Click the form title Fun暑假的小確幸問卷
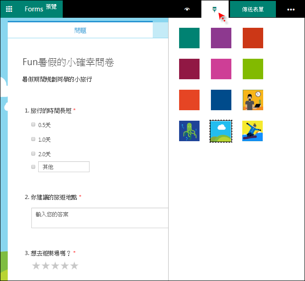The width and height of the screenshot is (305, 281). click(x=68, y=62)
